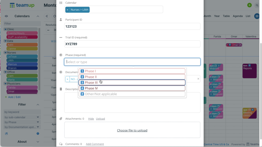
Task: Remove the Nurses > Lilith calendar tag
Action: point(67,10)
